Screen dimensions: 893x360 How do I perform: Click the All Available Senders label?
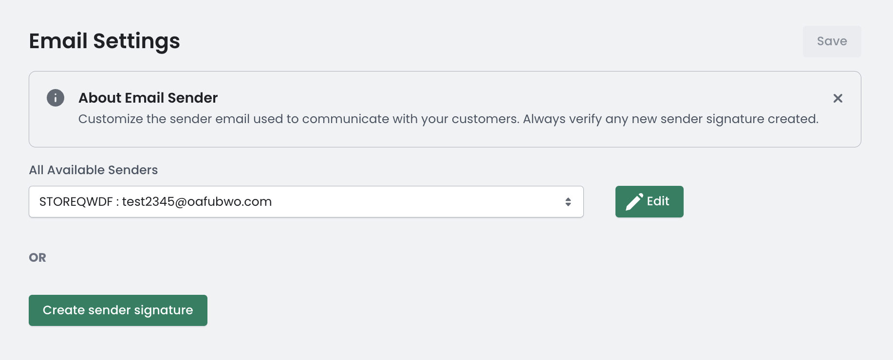point(93,170)
